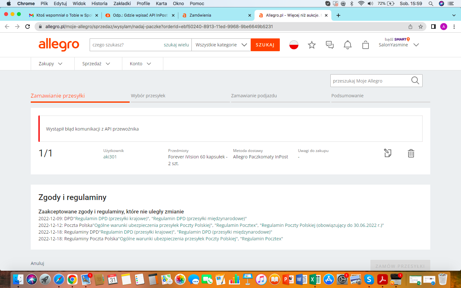Open the shopping cart icon
This screenshot has width=461, height=288.
pos(365,45)
